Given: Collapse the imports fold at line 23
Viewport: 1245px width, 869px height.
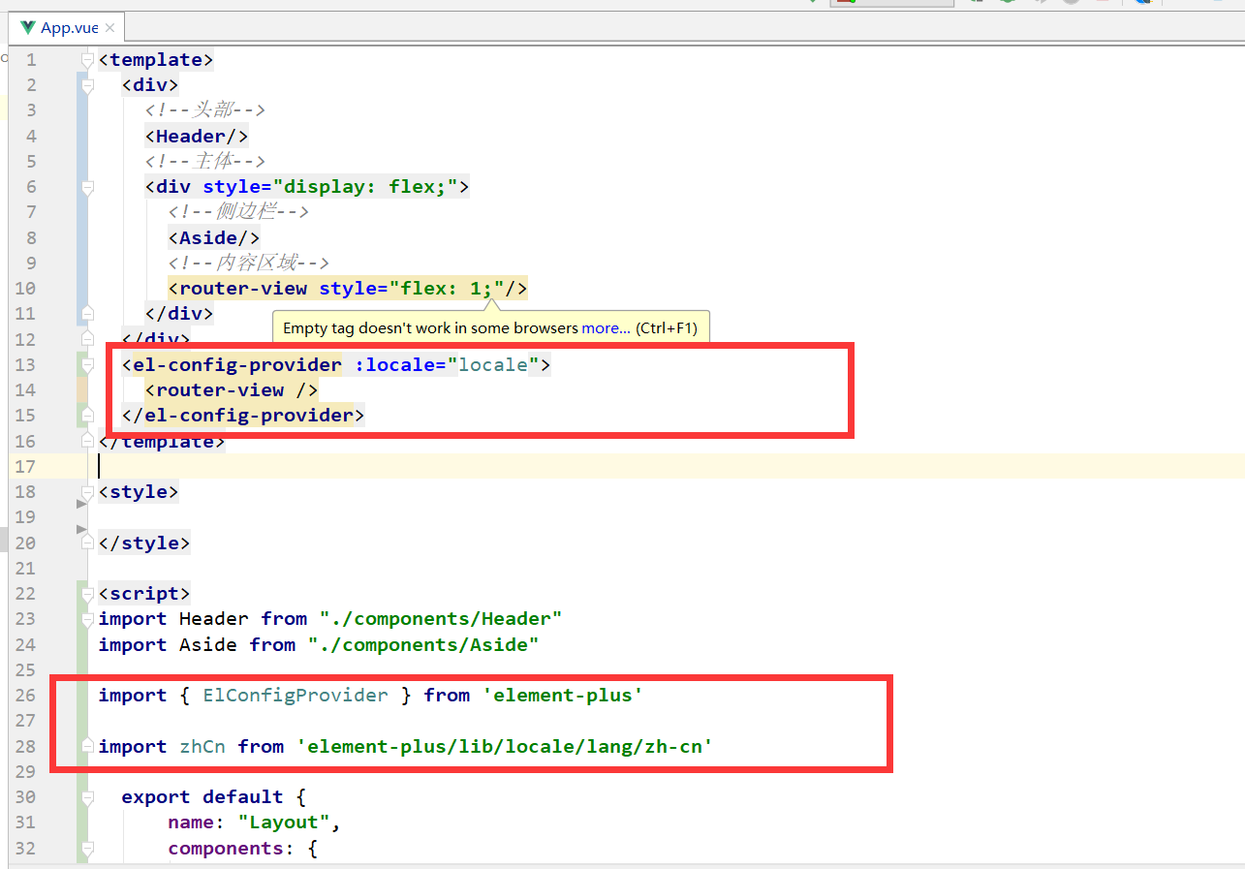Looking at the screenshot, I should tap(87, 618).
